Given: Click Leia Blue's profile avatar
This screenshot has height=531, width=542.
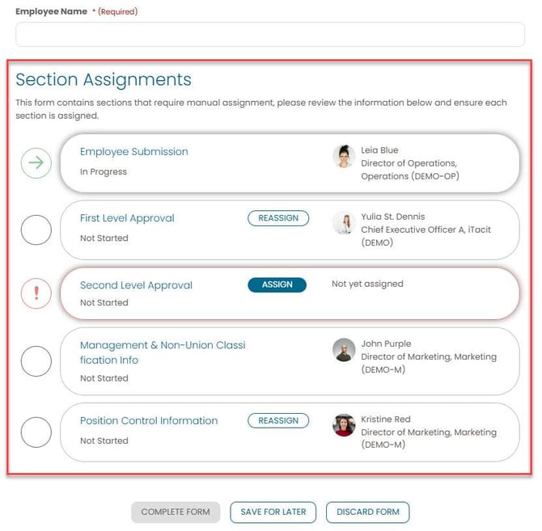Looking at the screenshot, I should pos(344,156).
